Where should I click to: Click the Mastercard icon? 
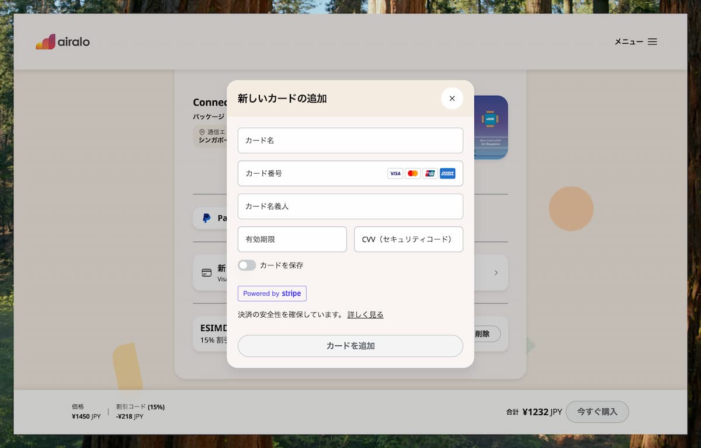412,173
